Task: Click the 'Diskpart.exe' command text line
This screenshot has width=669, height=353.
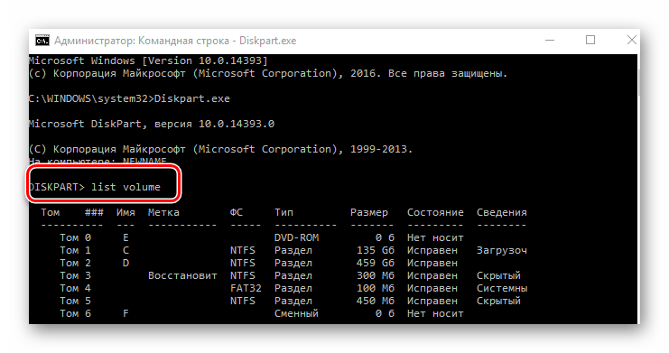Action: (129, 98)
